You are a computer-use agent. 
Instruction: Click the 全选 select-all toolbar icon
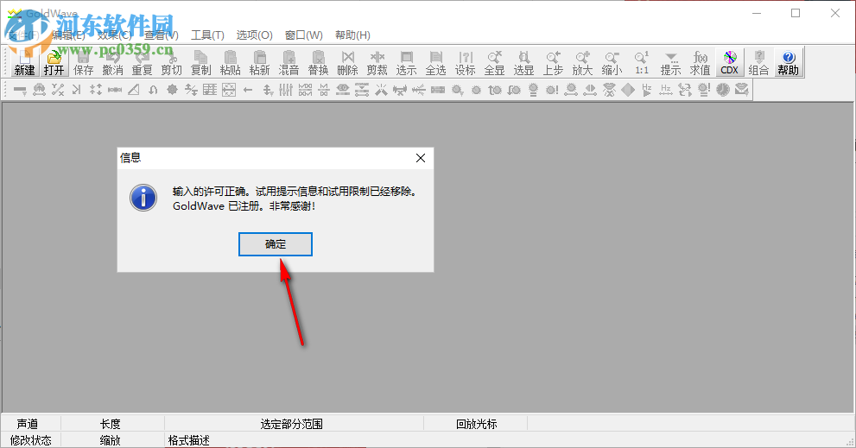[x=435, y=63]
